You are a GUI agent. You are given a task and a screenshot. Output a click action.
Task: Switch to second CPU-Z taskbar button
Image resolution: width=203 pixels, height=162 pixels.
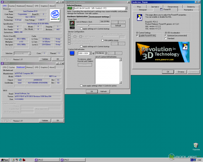(x=73, y=160)
